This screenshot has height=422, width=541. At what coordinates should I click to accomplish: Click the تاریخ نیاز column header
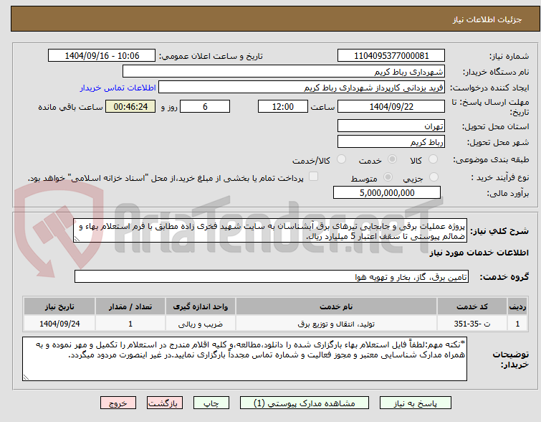(59, 306)
